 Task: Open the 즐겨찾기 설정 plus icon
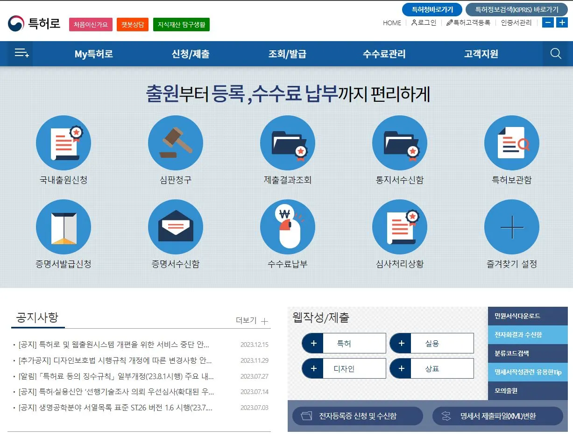coord(512,227)
